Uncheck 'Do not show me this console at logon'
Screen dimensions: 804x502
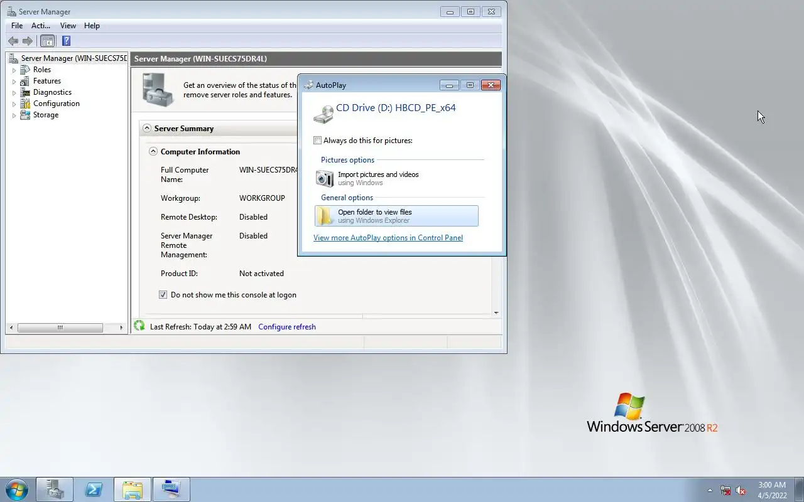(163, 295)
